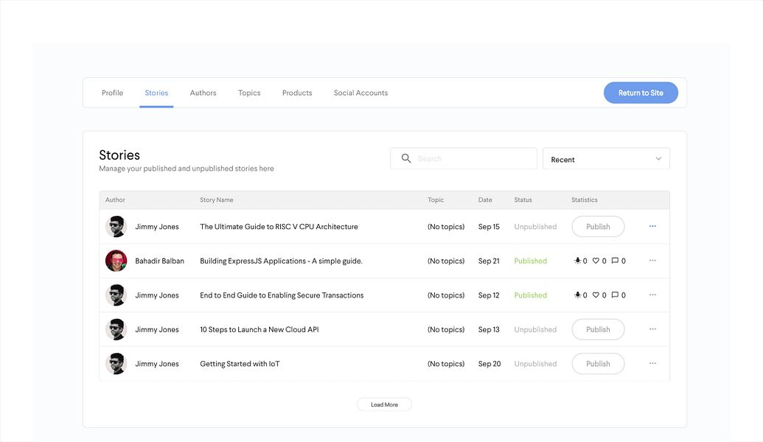Switch to Social Accounts tab
This screenshot has width=763, height=442.
click(x=360, y=93)
